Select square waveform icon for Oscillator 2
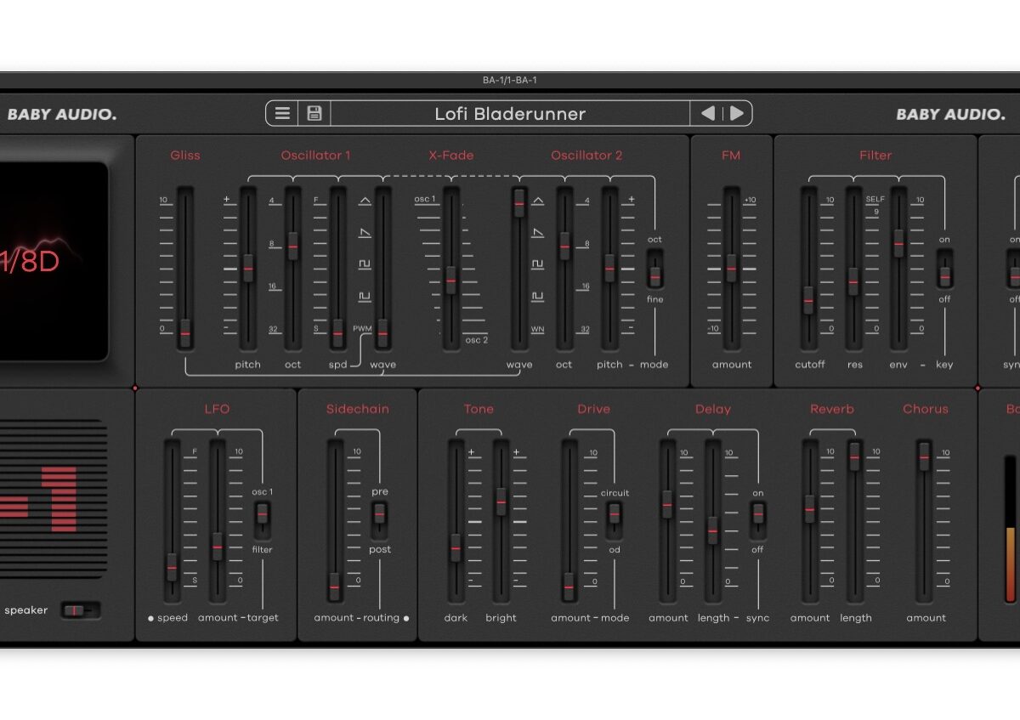1020x720 pixels. 537,264
